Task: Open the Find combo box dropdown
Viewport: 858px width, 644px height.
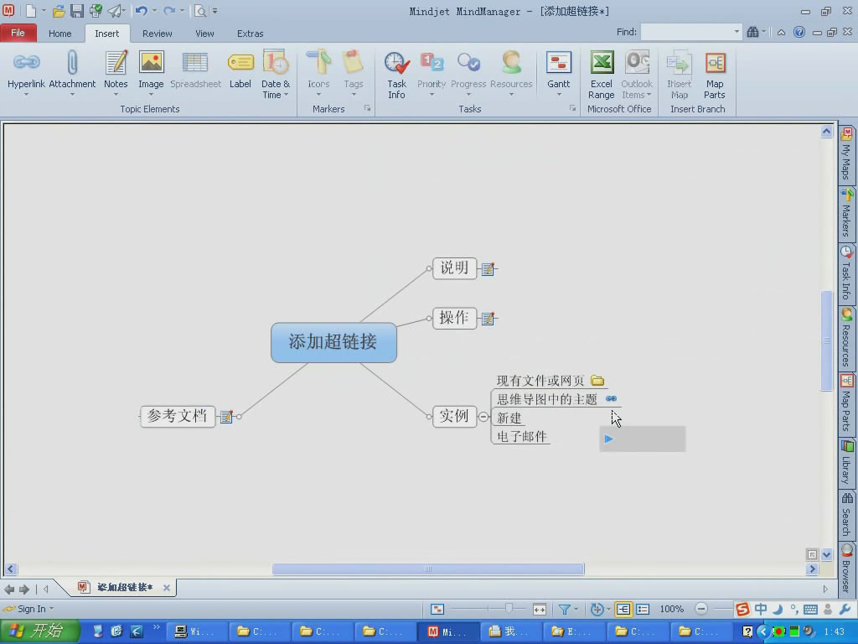Action: [x=737, y=33]
